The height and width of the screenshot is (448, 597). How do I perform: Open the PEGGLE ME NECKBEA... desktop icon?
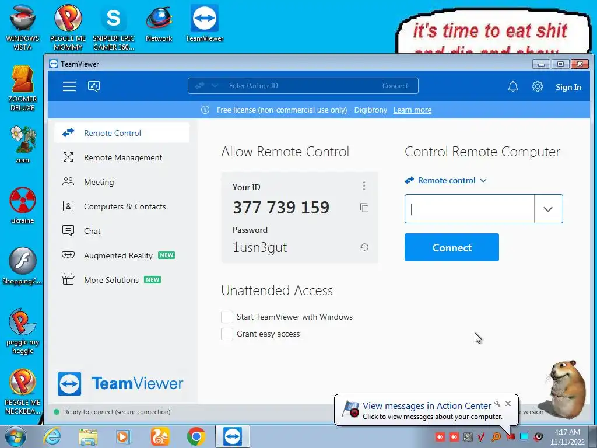pyautogui.click(x=23, y=392)
